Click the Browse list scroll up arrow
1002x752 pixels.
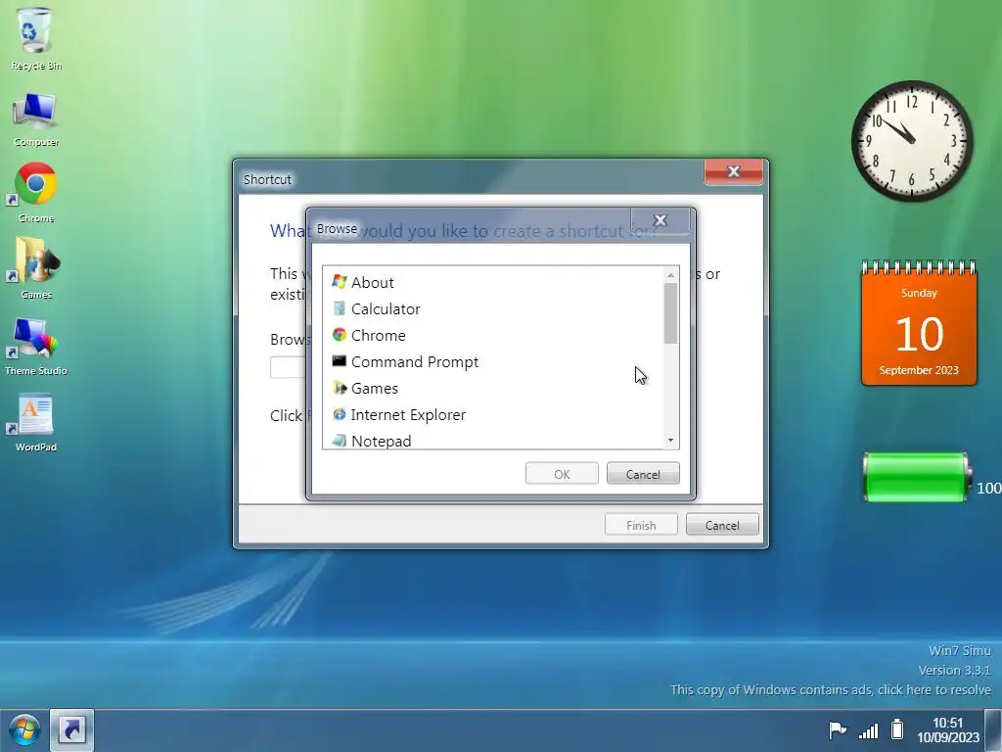670,275
